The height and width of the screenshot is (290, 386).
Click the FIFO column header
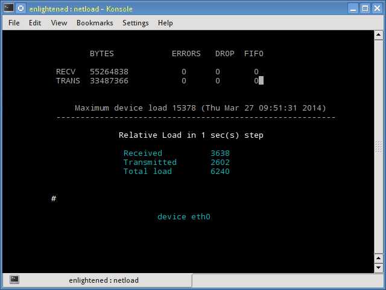(254, 54)
